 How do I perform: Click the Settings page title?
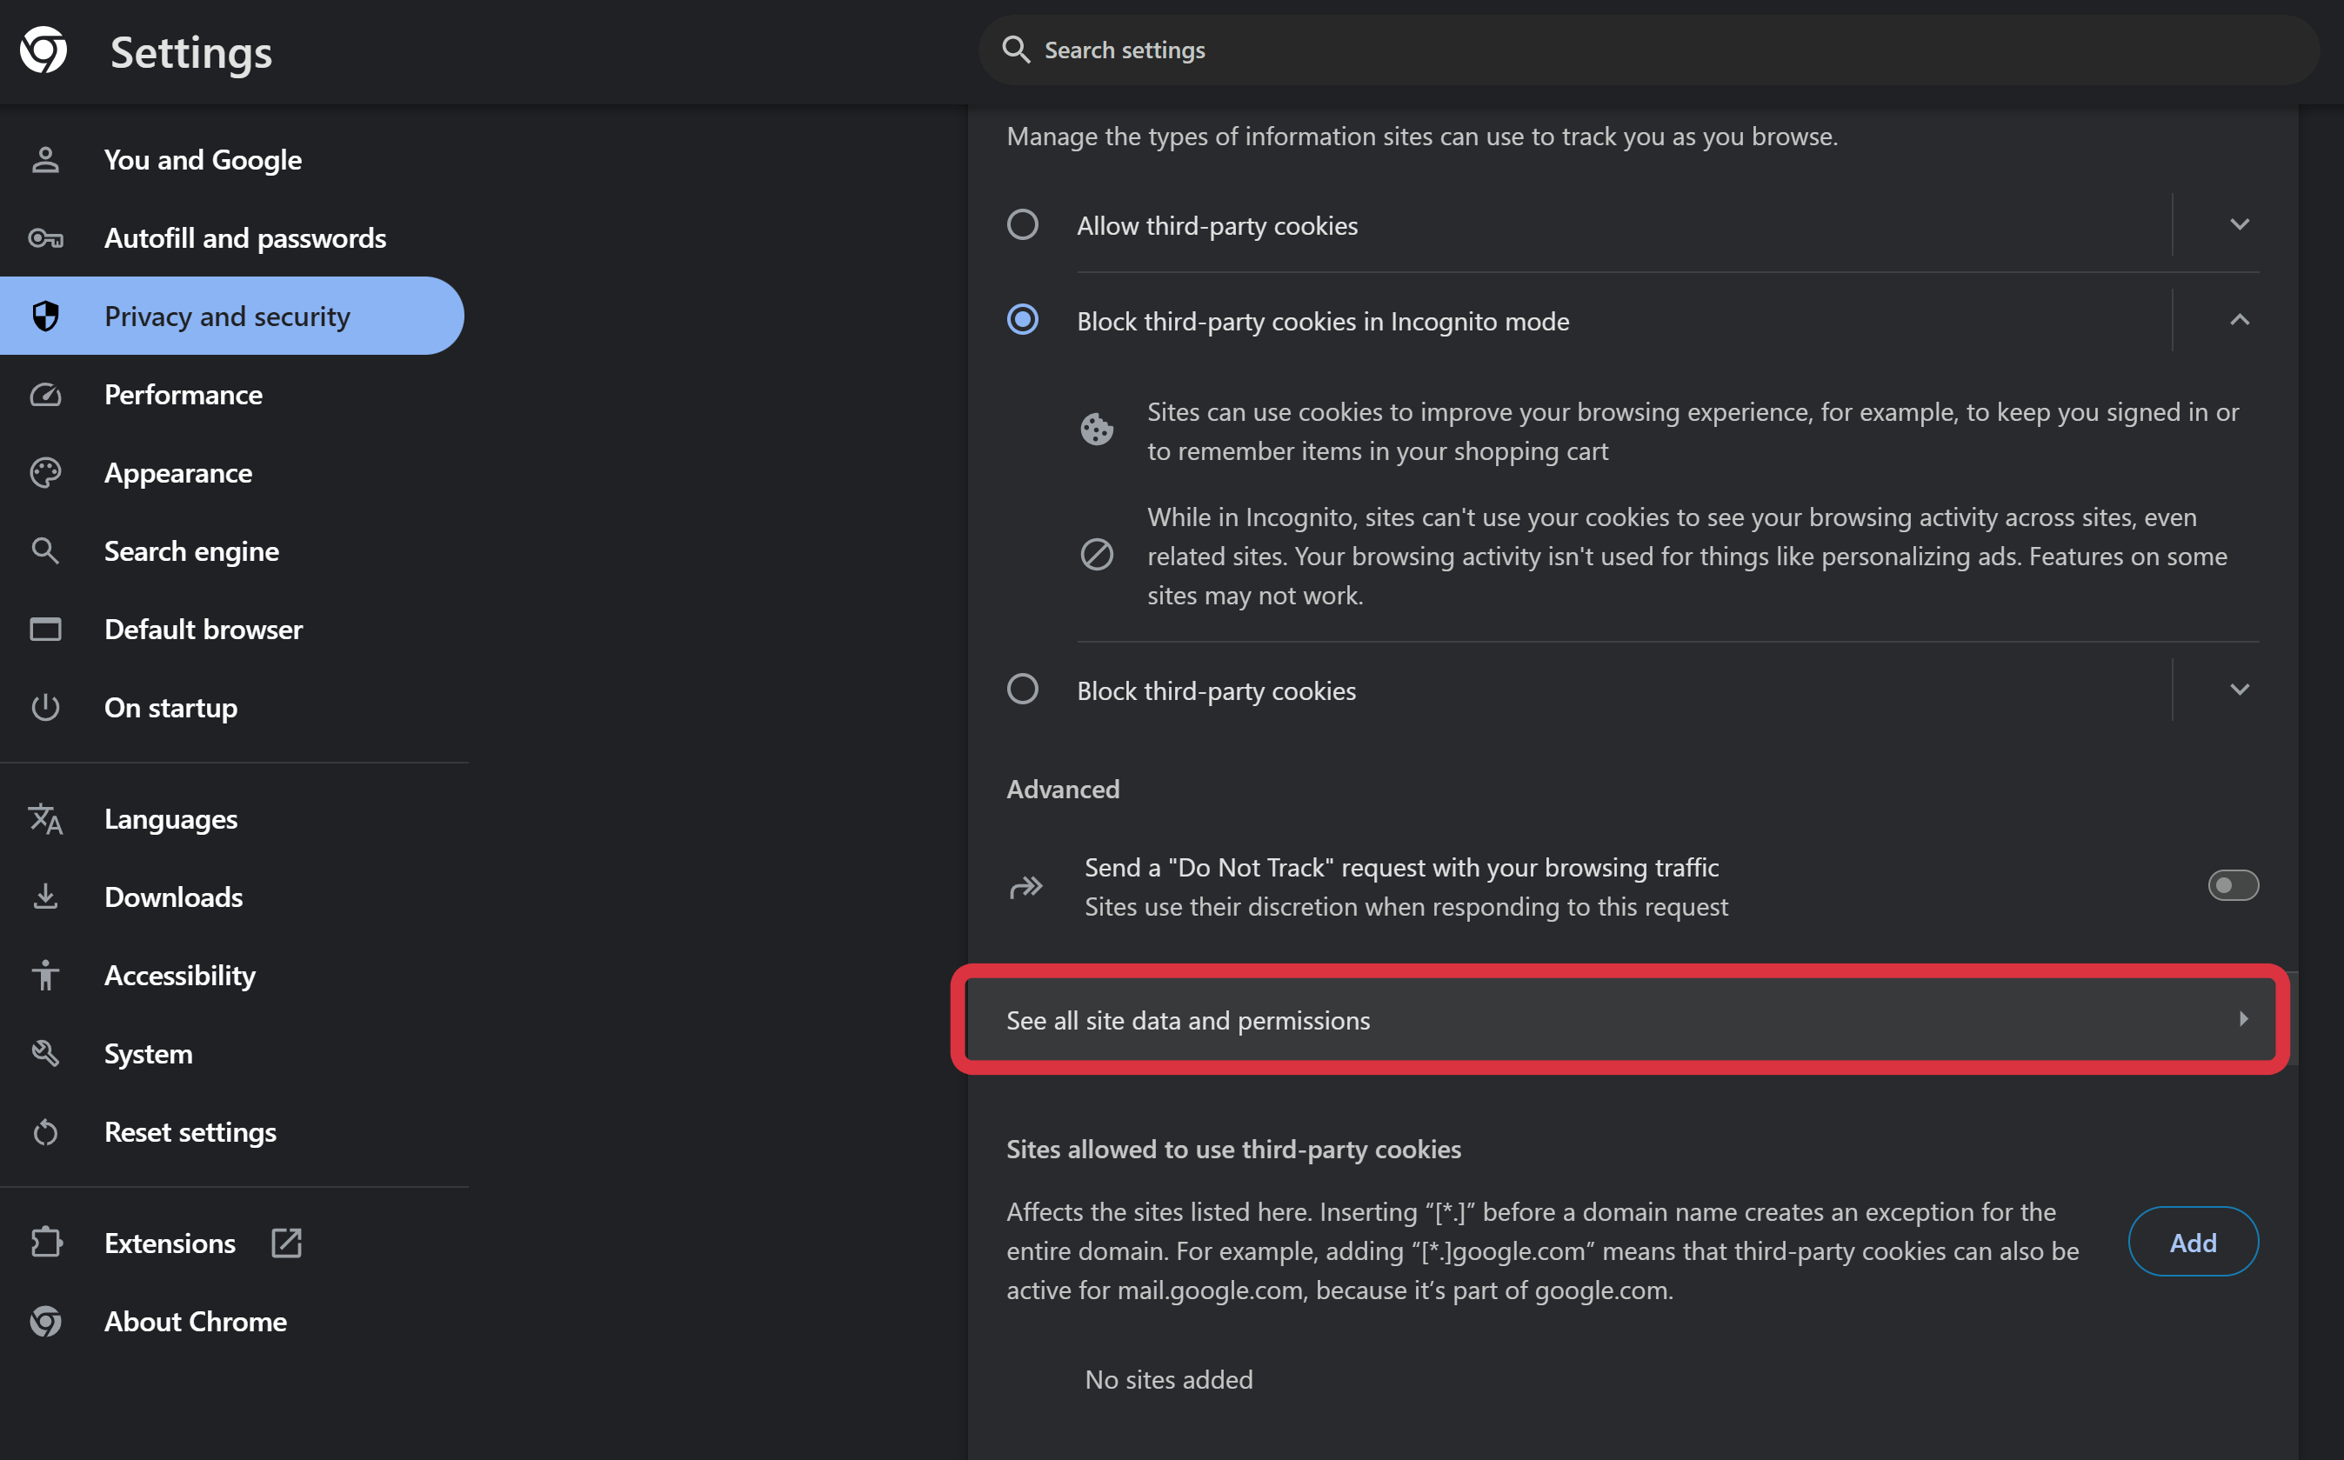(191, 52)
